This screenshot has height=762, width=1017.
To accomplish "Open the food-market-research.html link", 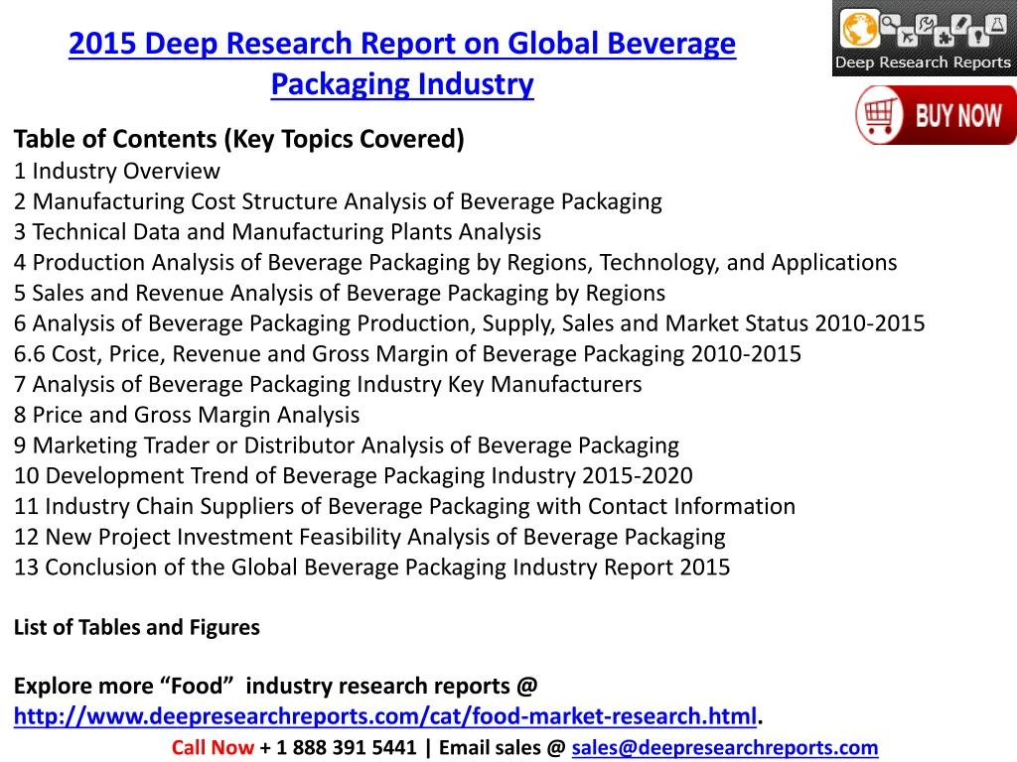I will click(385, 716).
